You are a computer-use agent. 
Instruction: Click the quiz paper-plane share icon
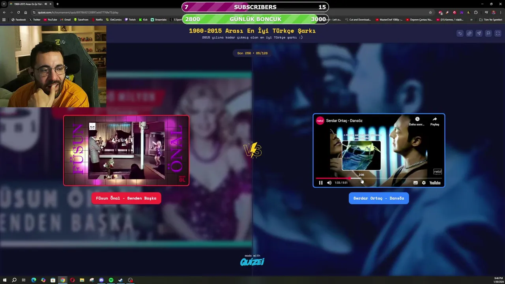pos(479,34)
